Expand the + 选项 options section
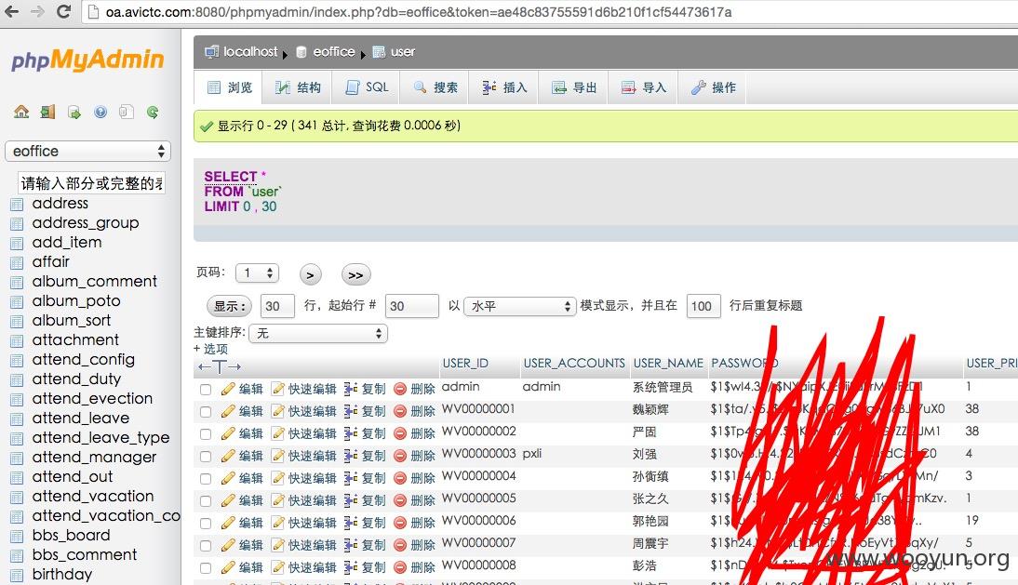 (x=211, y=348)
